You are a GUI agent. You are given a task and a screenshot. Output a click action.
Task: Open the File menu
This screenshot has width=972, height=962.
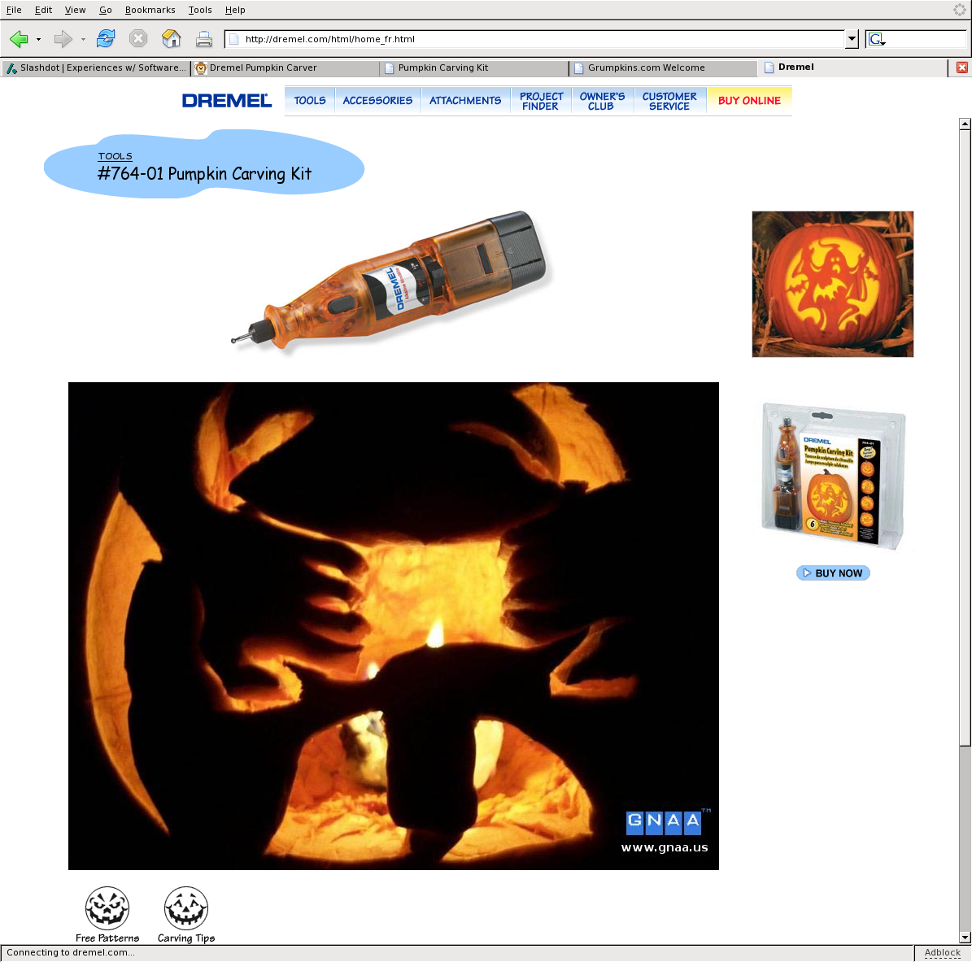tap(14, 10)
